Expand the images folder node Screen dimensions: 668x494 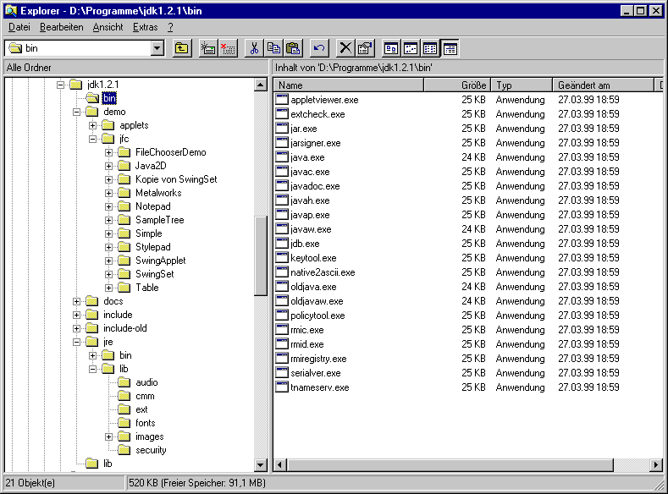coord(108,436)
